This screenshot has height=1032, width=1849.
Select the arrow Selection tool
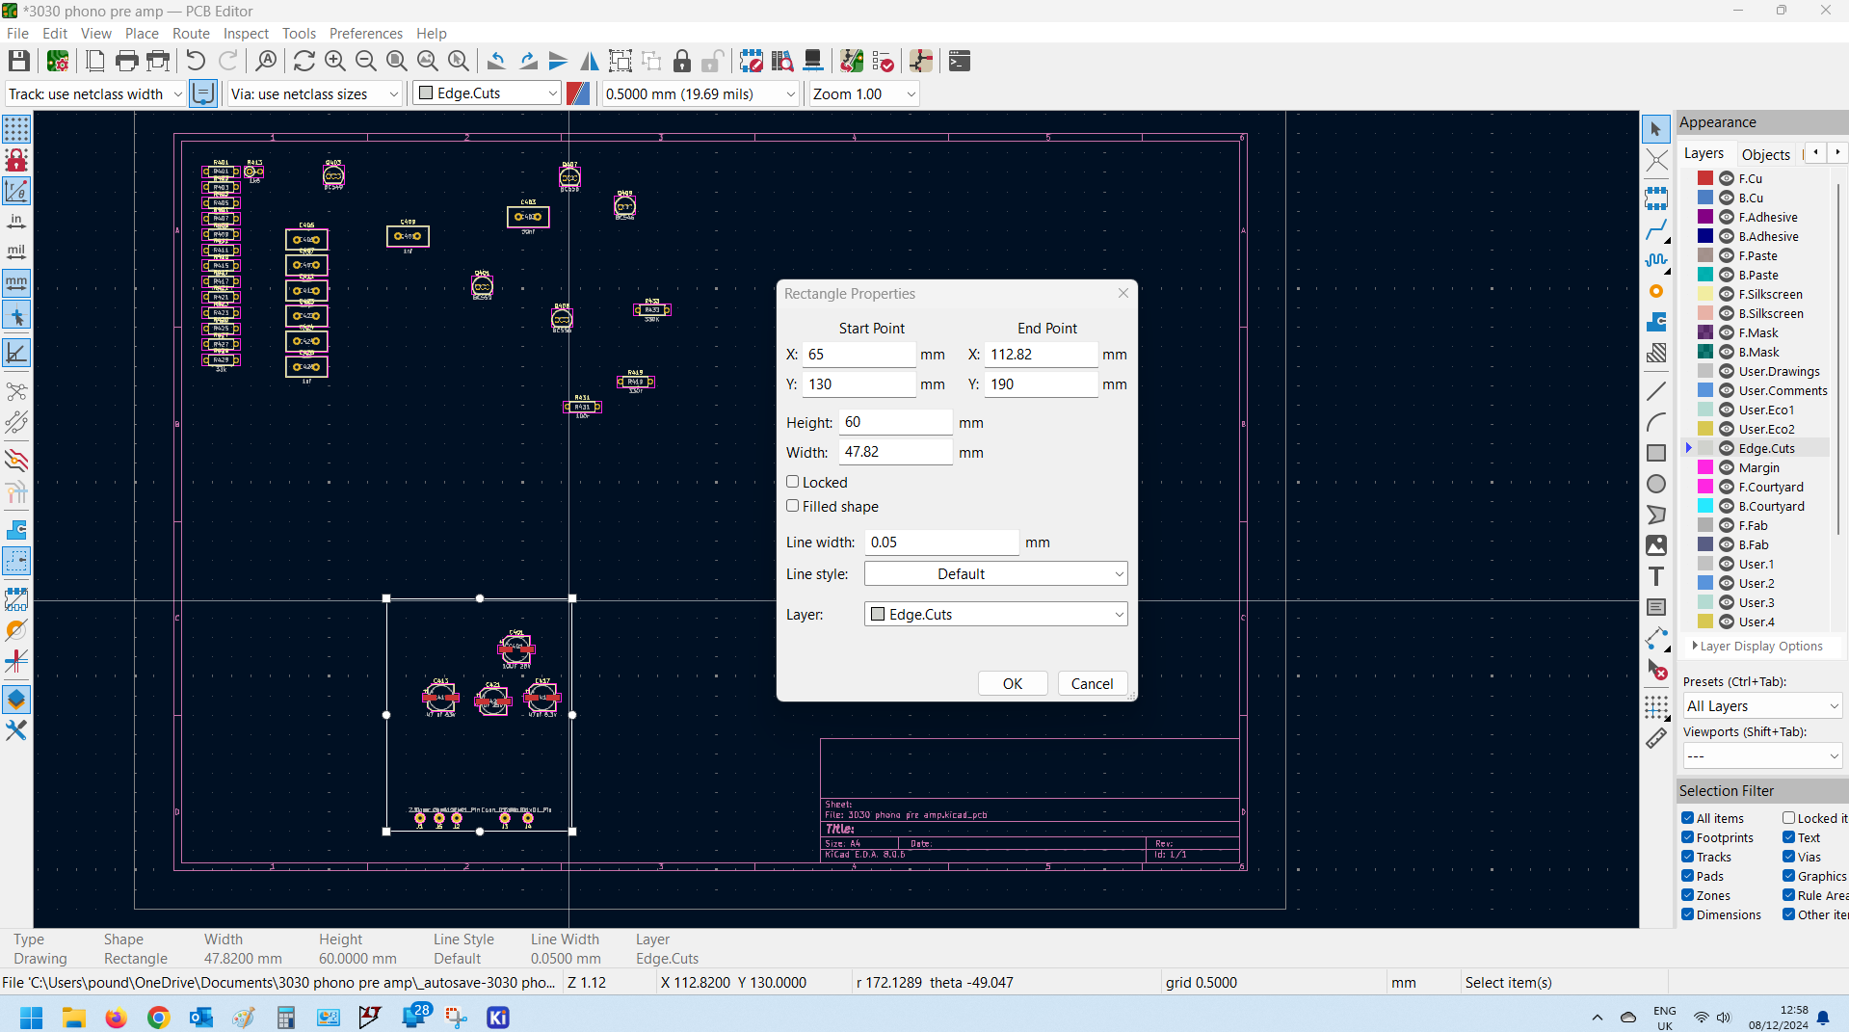[x=1656, y=129]
